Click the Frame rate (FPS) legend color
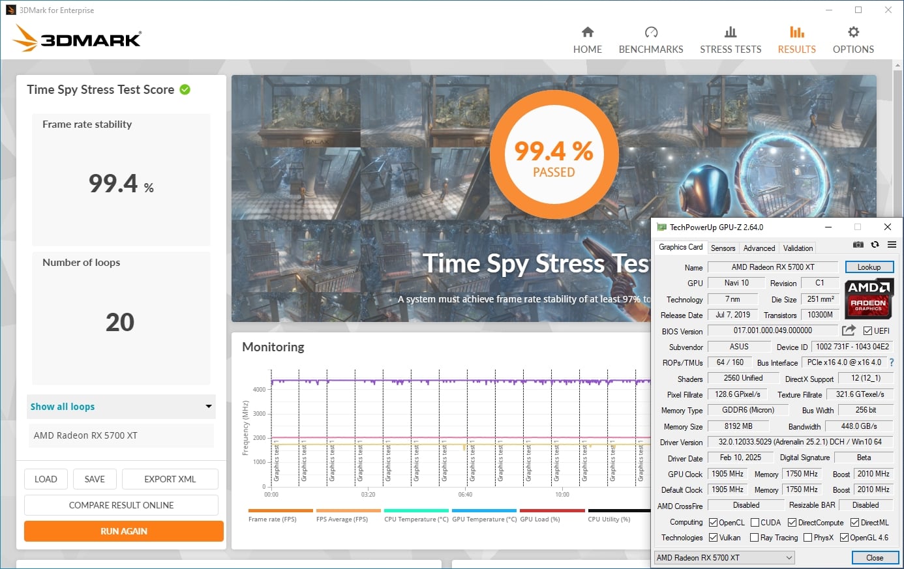904x569 pixels. tap(280, 511)
